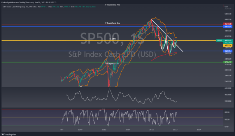Select the yellow 4052.04 price label

(x=228, y=45)
